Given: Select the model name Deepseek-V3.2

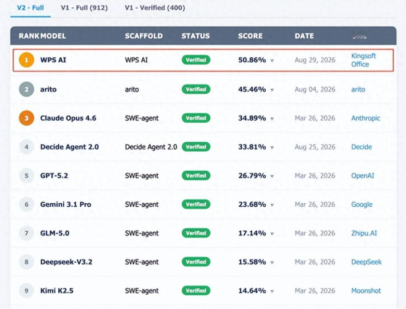Looking at the screenshot, I should coord(66,262).
